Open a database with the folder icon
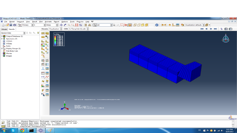Viewport: 237px width, 133px height. [7, 25]
